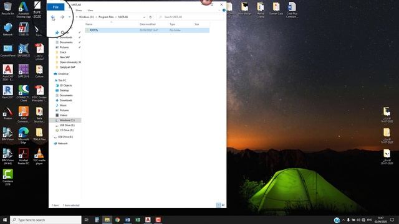The image size is (399, 224).
Task: Open Chrome from the taskbar
Action: (117, 220)
